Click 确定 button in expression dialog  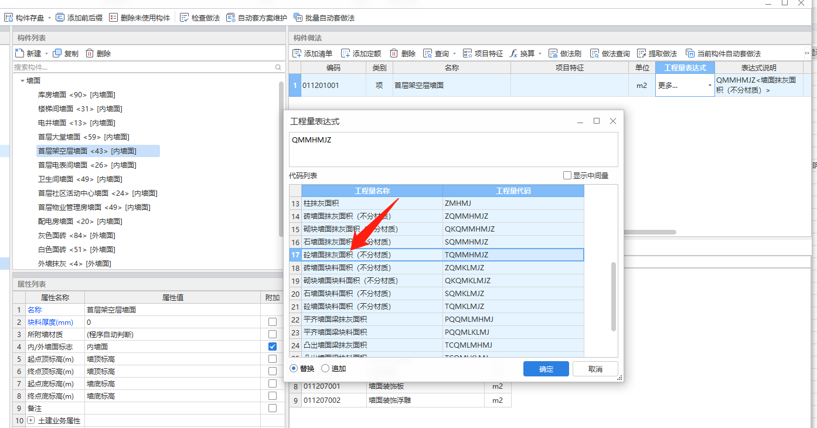546,369
